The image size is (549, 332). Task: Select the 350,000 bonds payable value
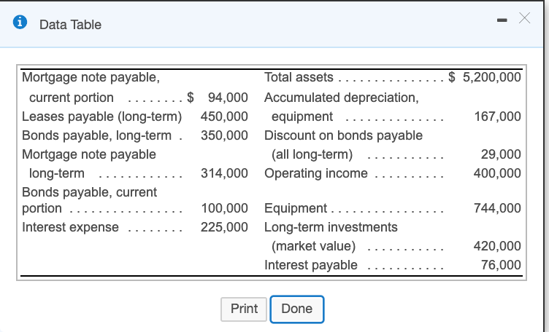(224, 135)
